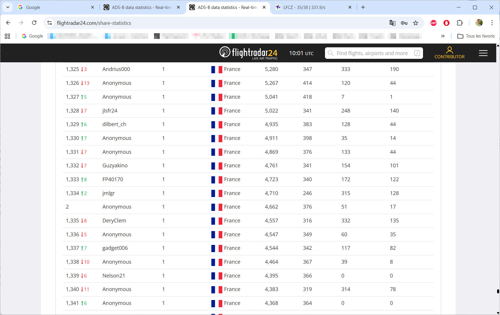Select user jmlgr in the table
The width and height of the screenshot is (500, 315).
108,193
